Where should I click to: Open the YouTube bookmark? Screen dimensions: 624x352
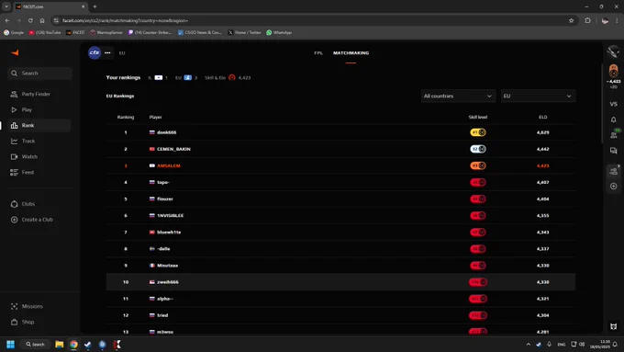click(x=45, y=33)
